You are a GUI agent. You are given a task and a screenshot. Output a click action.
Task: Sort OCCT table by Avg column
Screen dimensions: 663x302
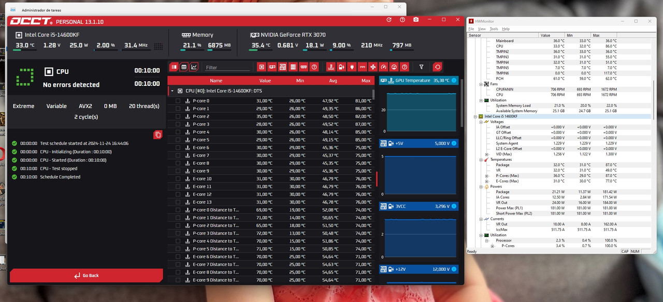click(x=333, y=81)
